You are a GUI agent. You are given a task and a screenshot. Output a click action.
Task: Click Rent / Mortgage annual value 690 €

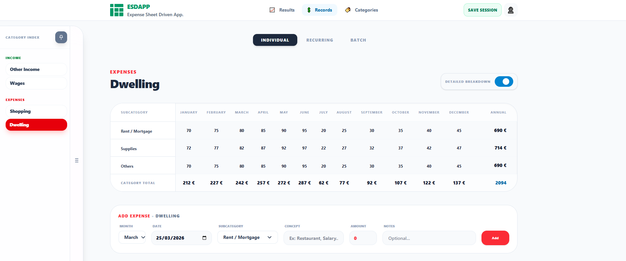pyautogui.click(x=500, y=130)
